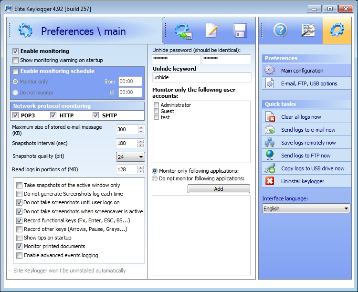Screen dimensions: 358x292
Task: Toggle HTTP protocol monitoring
Action: click(x=53, y=115)
